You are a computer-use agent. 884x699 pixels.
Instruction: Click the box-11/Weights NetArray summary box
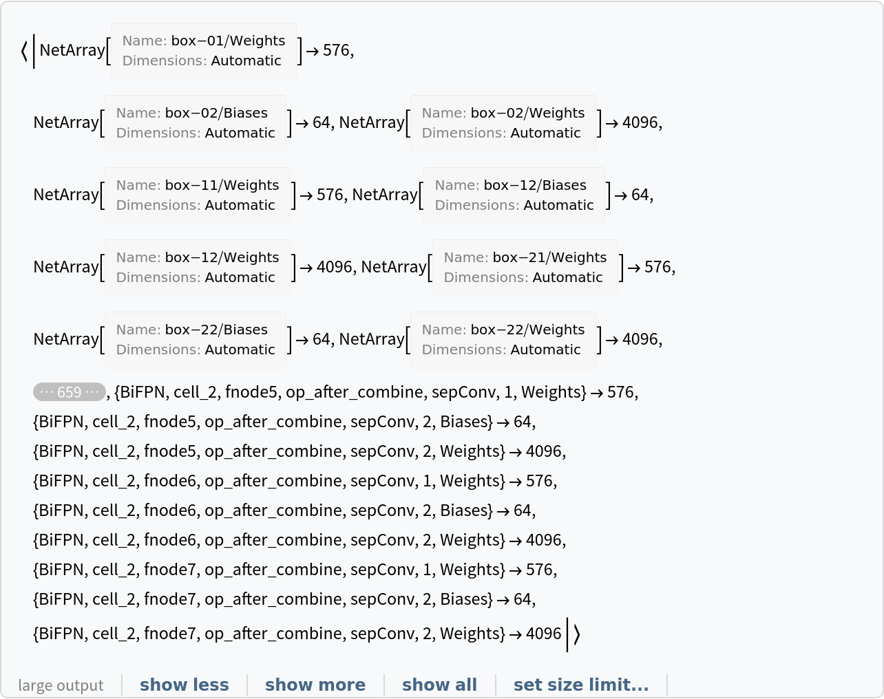198,195
